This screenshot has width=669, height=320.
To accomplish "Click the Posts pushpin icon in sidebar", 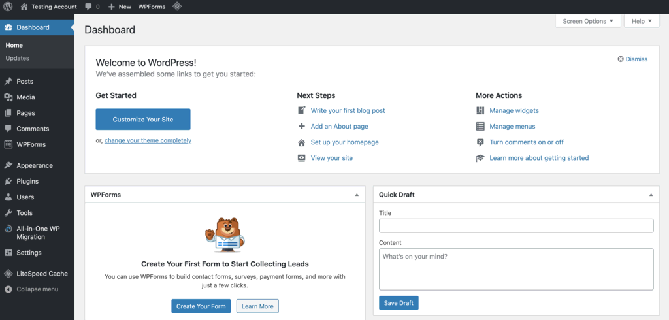I will [x=8, y=82].
